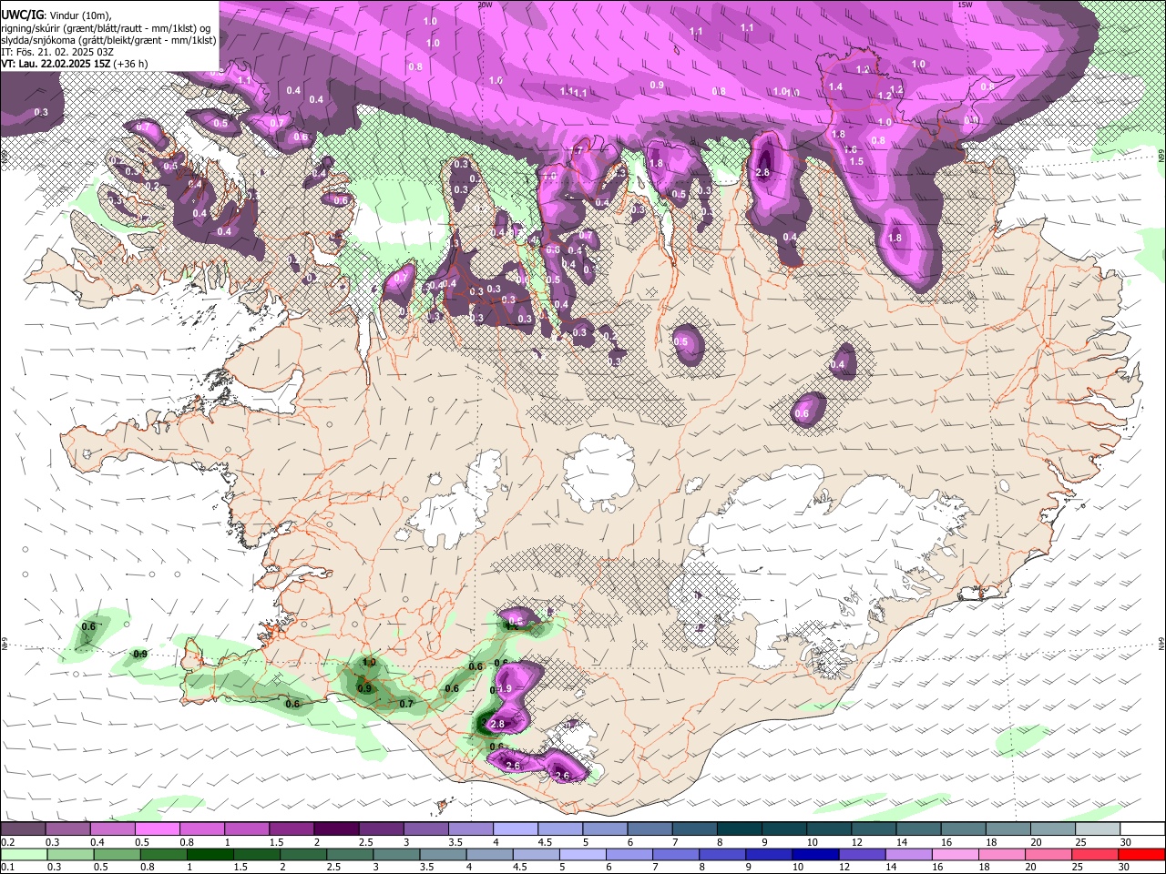Click the 1.5 snow value in the northeast
The width and height of the screenshot is (1166, 874).
(x=856, y=161)
